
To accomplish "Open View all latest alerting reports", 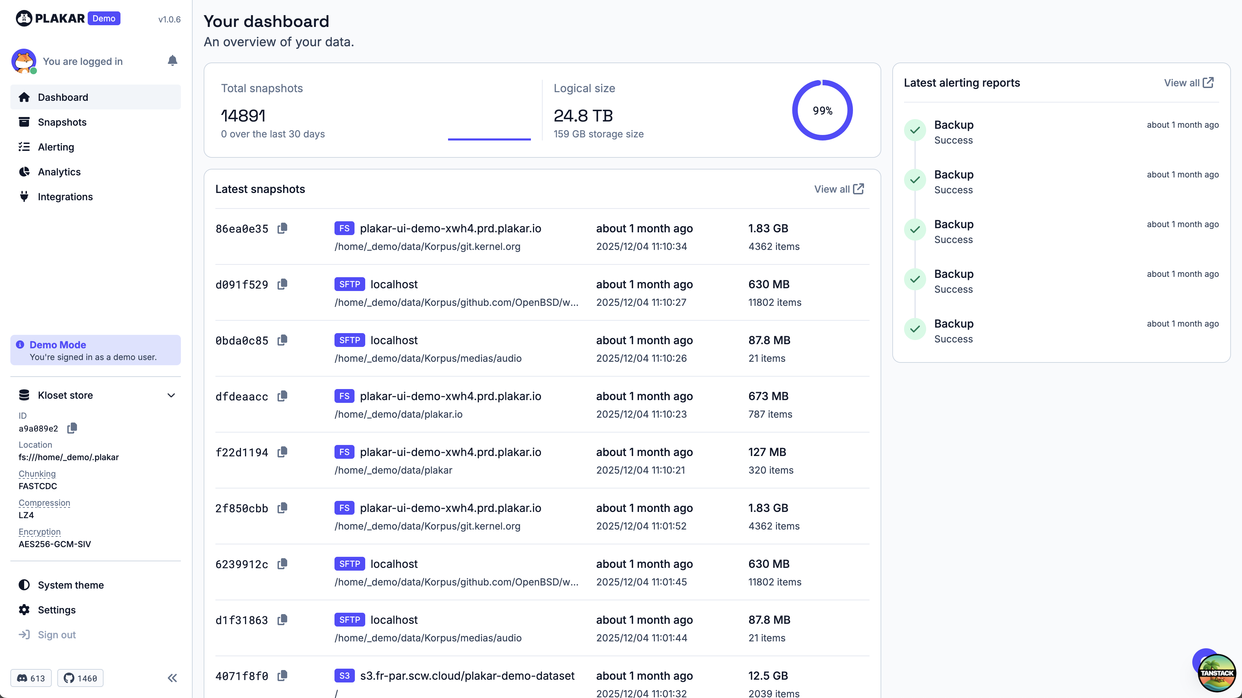I will click(x=1188, y=83).
